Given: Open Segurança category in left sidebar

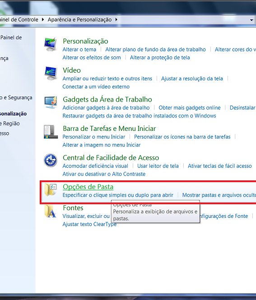Looking at the screenshot, I should click(16, 97).
